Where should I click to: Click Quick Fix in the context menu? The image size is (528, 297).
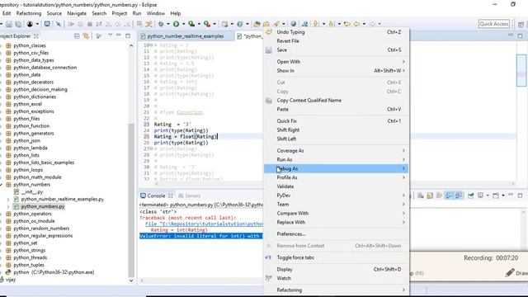click(336, 121)
